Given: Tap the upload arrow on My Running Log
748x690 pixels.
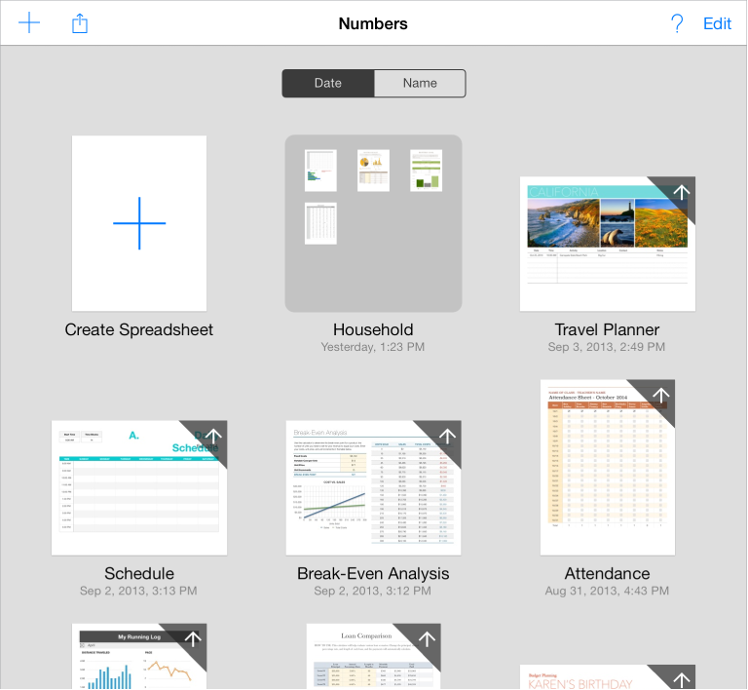Looking at the screenshot, I should tap(193, 639).
